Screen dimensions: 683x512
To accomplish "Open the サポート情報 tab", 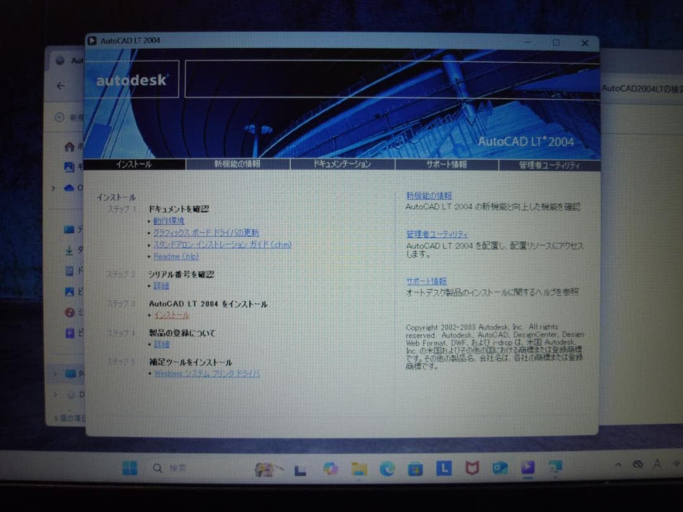I will click(x=446, y=164).
